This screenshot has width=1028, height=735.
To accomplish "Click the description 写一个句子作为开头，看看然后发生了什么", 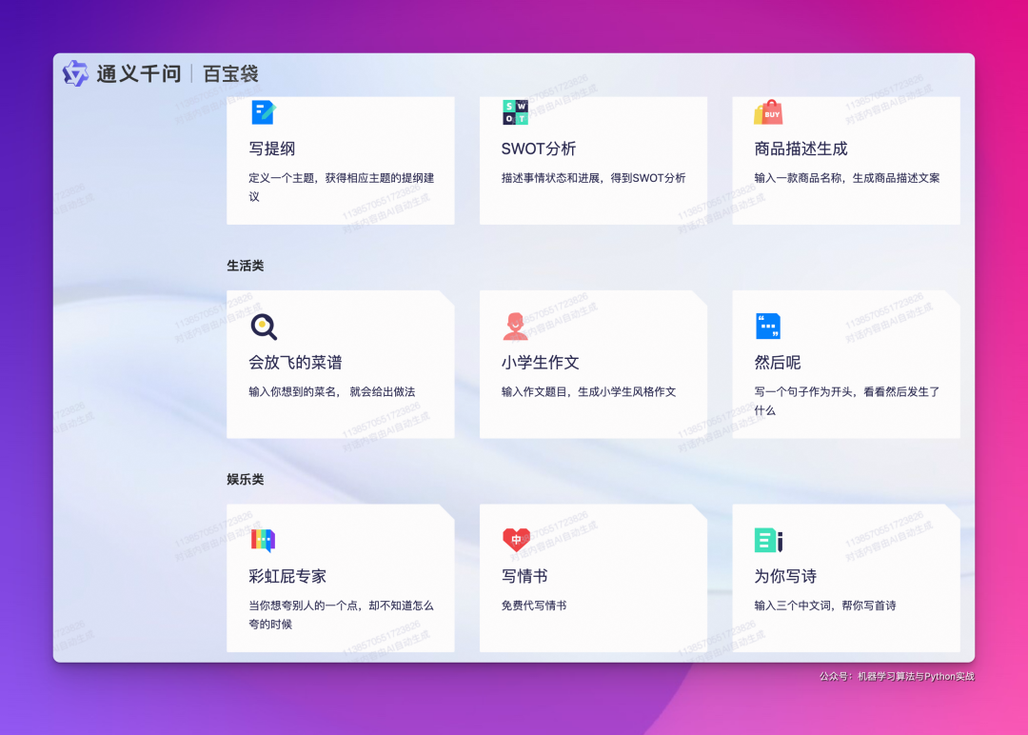I will tap(846, 401).
